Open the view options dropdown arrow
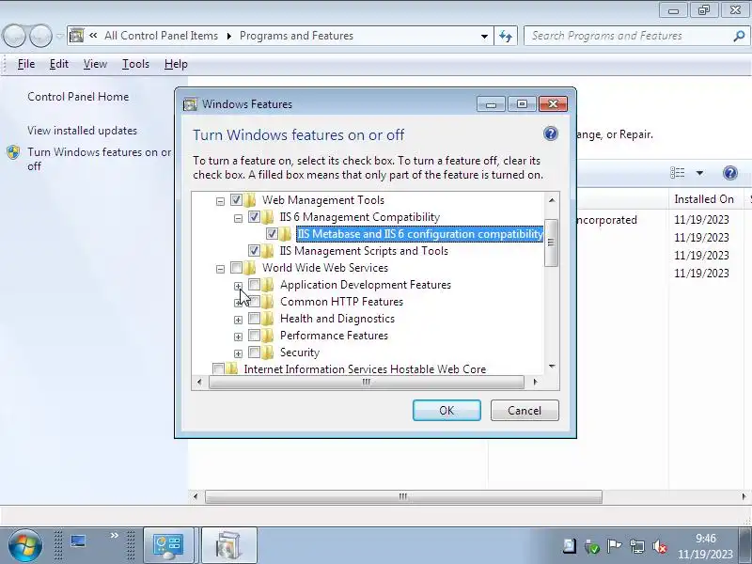 coord(699,173)
